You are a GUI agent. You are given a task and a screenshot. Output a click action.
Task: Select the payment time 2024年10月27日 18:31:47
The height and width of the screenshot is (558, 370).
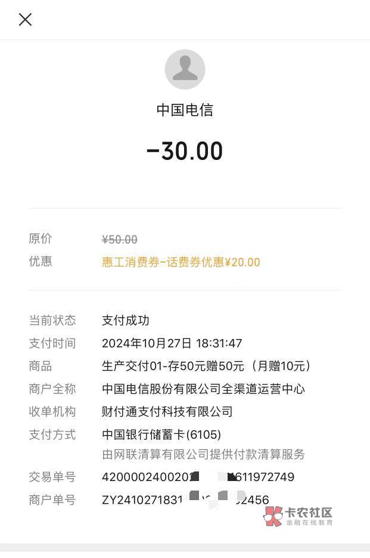[x=172, y=343]
